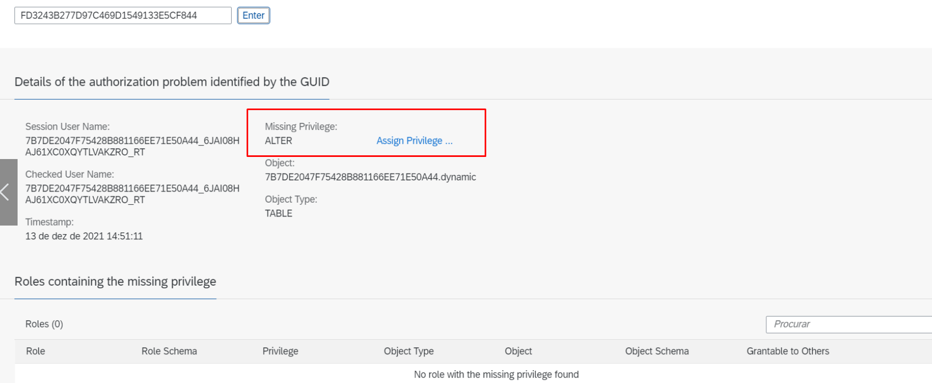Select the Role Schema column header
The width and height of the screenshot is (932, 383).
[169, 351]
